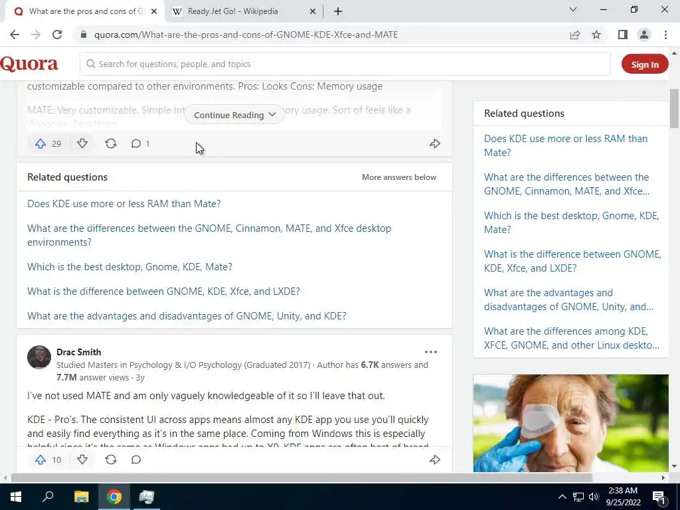Click the Chrome taskbar icon

[114, 497]
